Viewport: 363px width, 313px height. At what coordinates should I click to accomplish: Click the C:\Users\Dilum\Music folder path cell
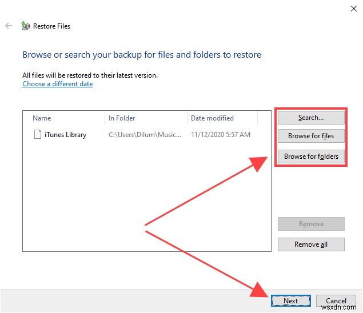(x=145, y=135)
